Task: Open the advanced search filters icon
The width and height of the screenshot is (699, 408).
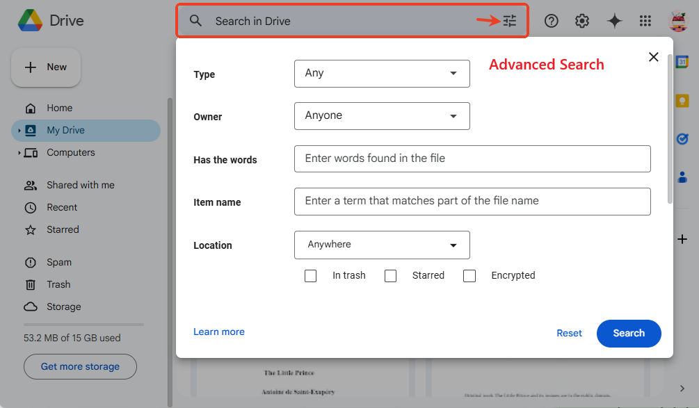Action: point(509,21)
